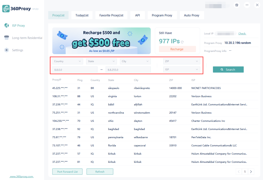
Task: Click the magnifier icon in Search button
Action: pos(222,69)
